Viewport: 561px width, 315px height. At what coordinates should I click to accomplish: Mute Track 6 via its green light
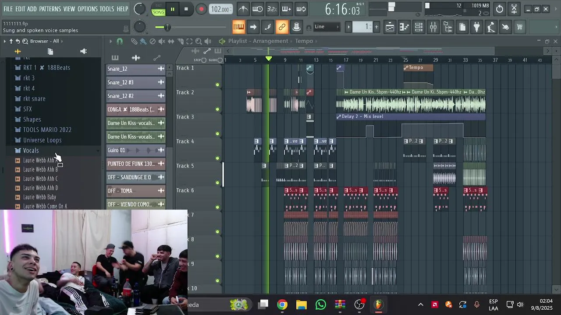217,207
